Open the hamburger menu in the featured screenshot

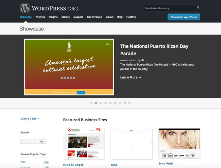(x=107, y=44)
